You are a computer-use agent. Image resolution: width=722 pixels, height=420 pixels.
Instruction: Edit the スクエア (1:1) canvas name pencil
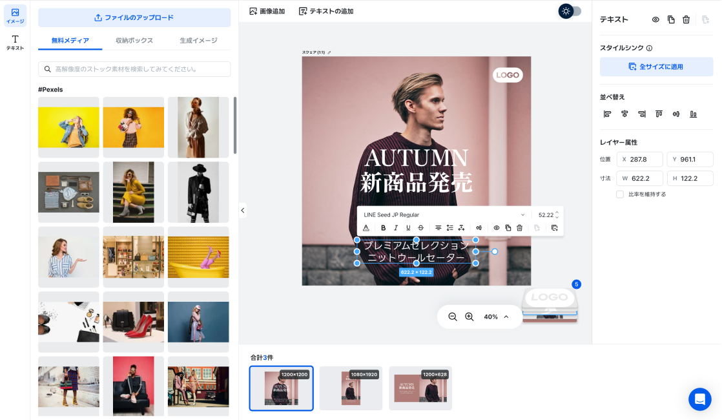pyautogui.click(x=329, y=52)
